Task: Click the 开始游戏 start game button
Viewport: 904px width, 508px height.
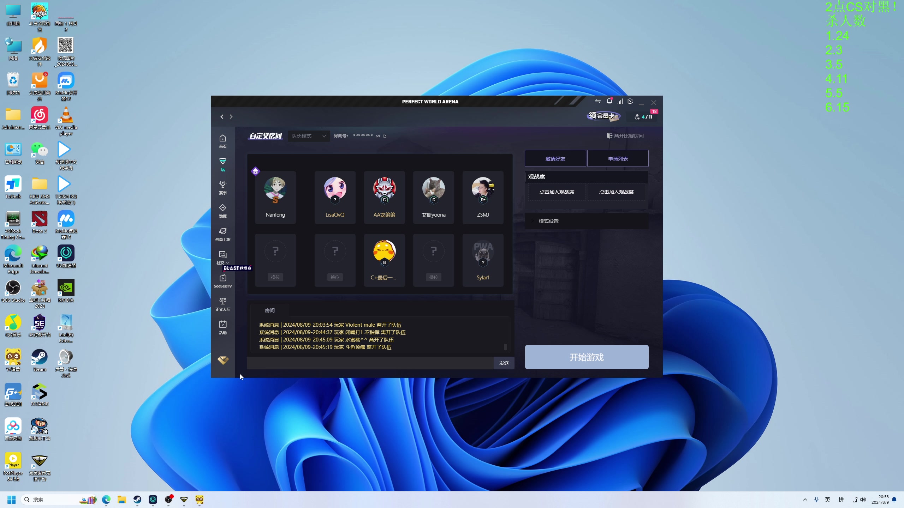Action: pyautogui.click(x=587, y=357)
